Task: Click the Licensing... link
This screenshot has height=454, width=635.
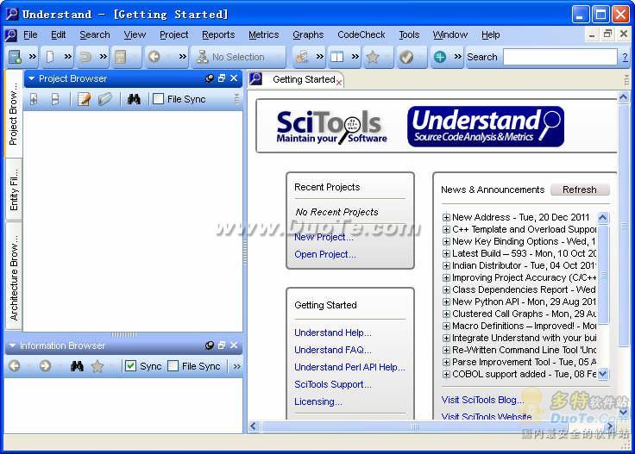Action: [x=317, y=401]
